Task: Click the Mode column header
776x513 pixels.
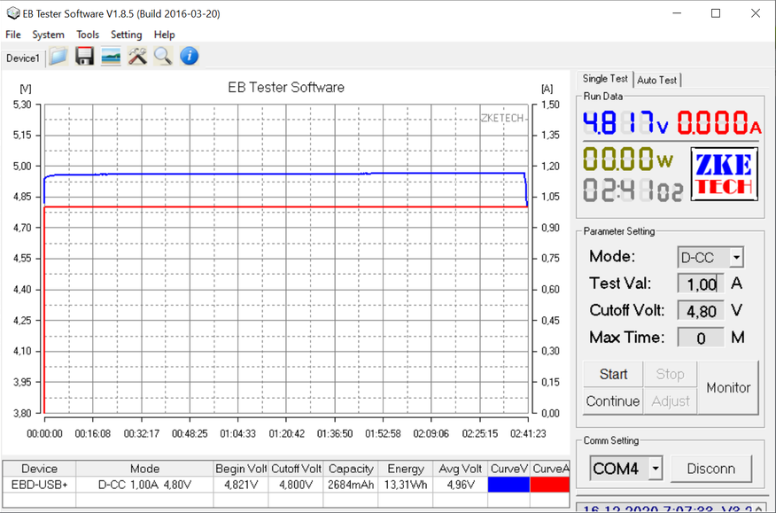Action: coord(144,469)
